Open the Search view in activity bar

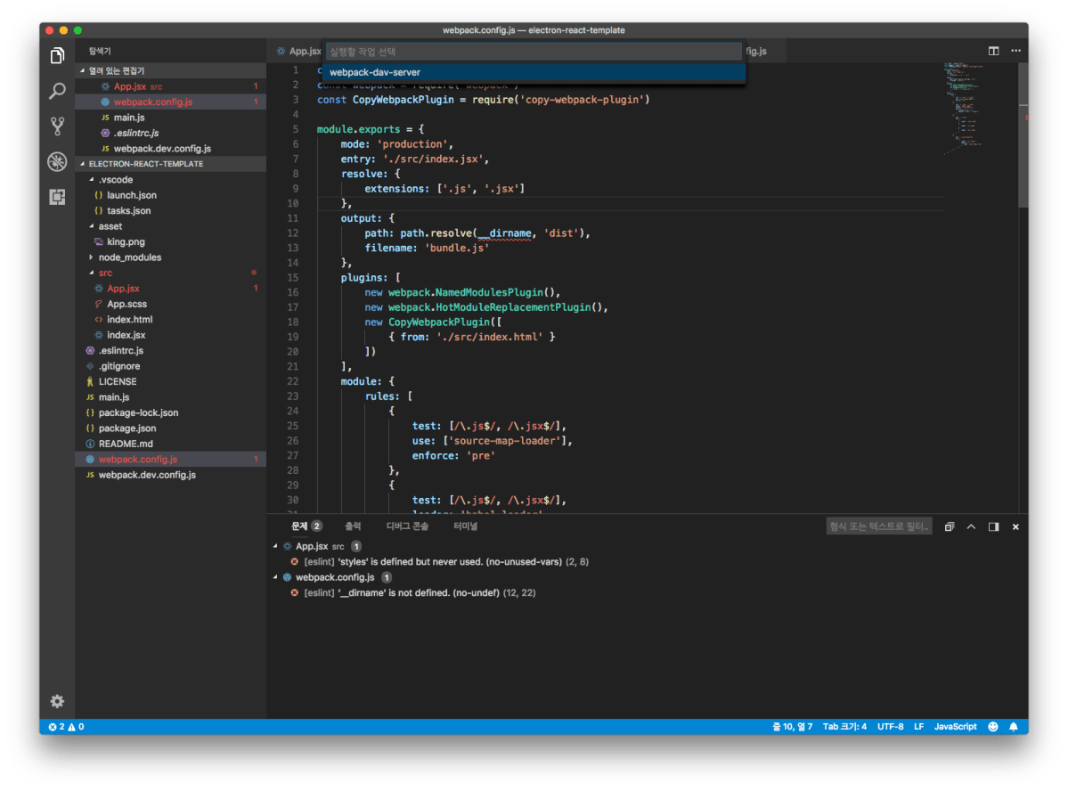point(57,91)
